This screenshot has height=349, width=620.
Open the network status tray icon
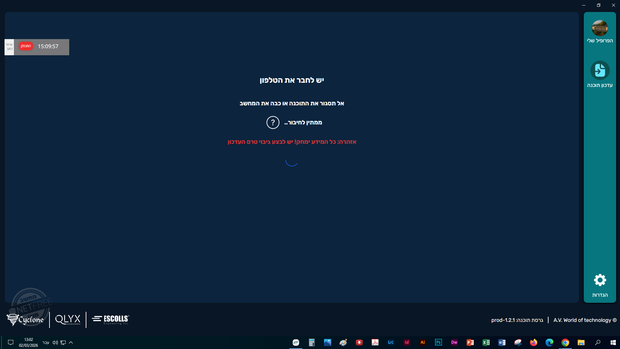pyautogui.click(x=63, y=343)
